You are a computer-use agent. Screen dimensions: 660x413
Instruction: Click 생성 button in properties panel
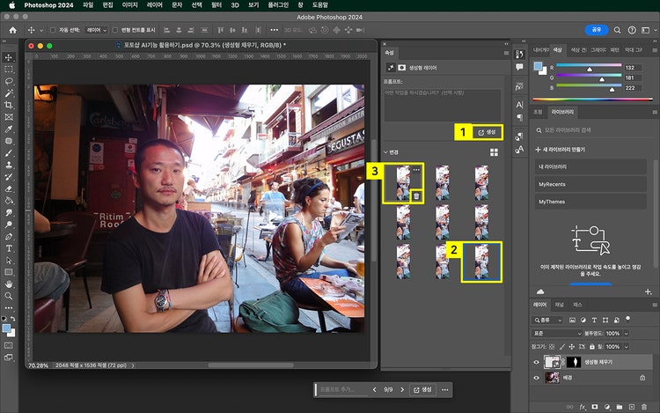[487, 132]
